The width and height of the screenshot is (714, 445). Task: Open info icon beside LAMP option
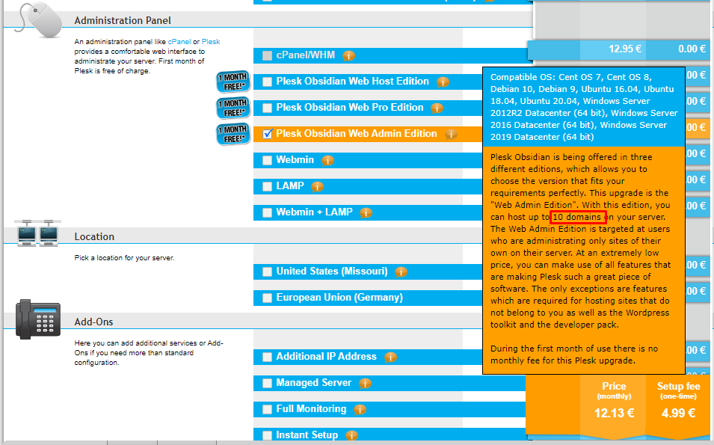pyautogui.click(x=318, y=187)
